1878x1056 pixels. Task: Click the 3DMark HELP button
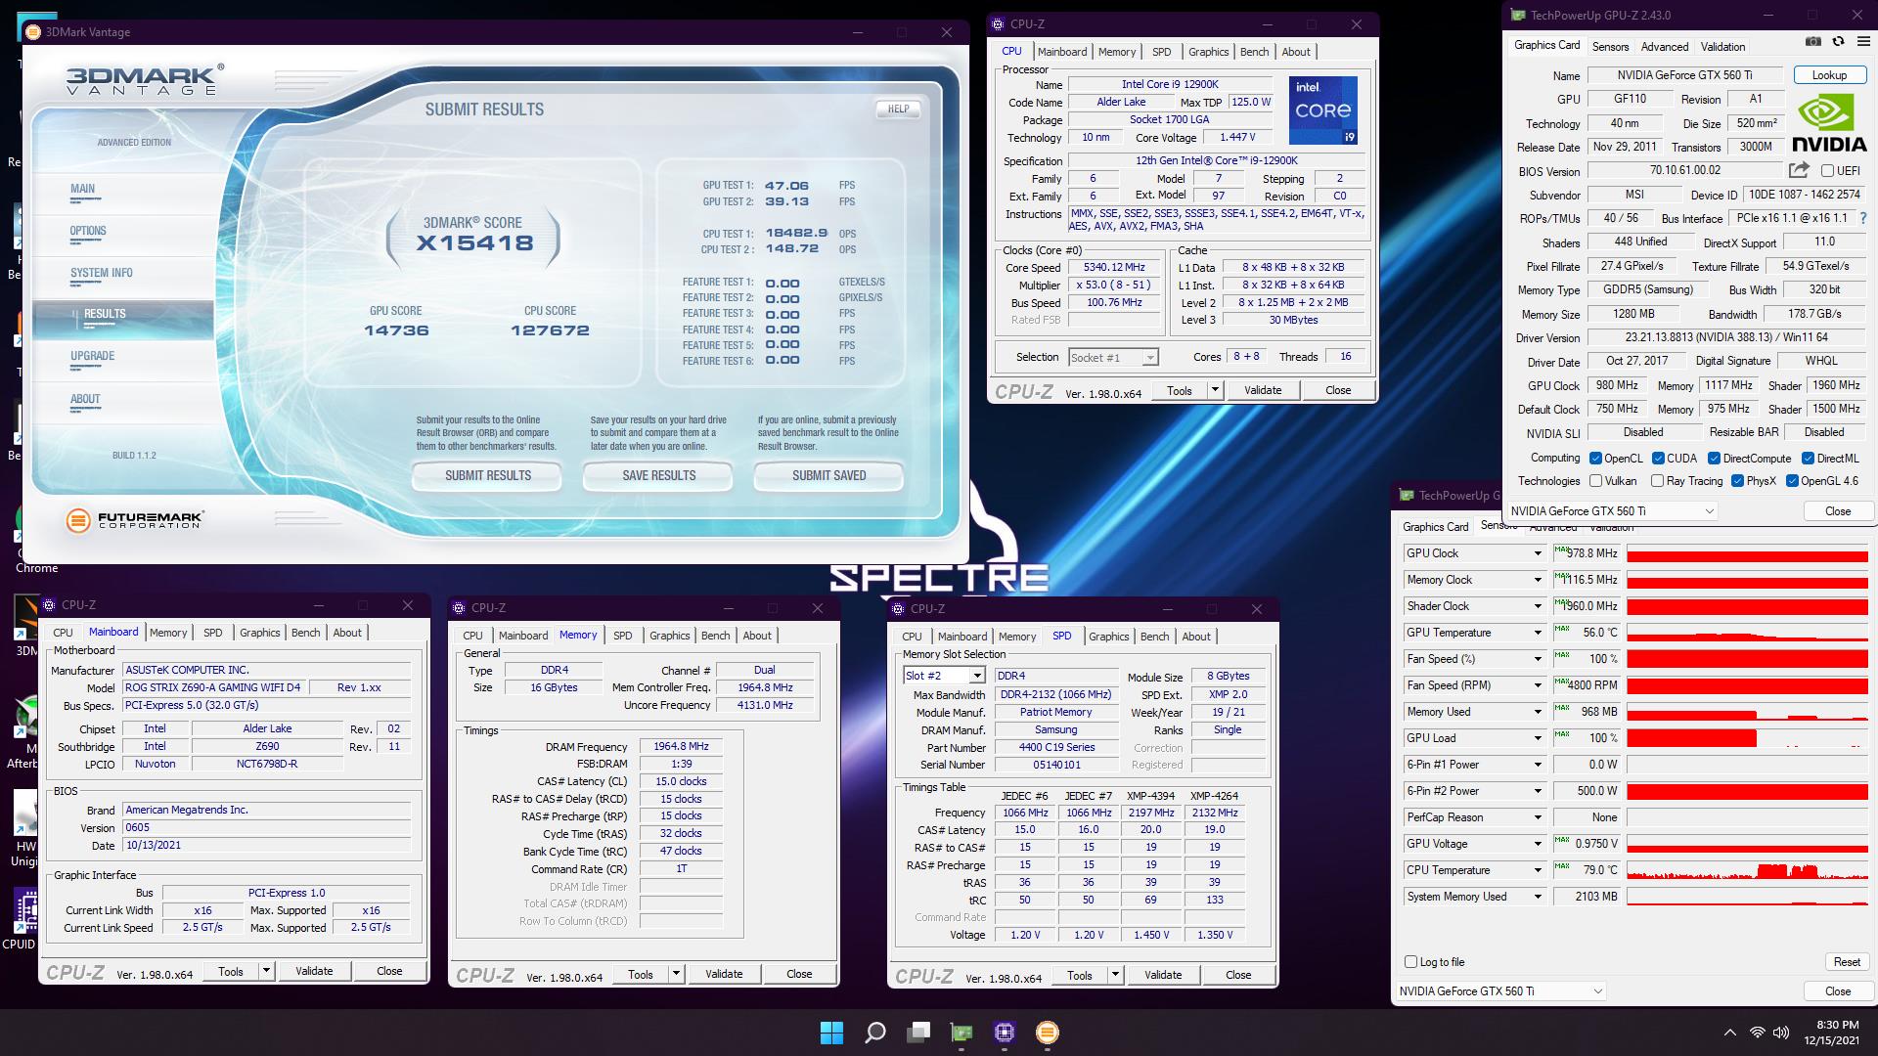(898, 109)
